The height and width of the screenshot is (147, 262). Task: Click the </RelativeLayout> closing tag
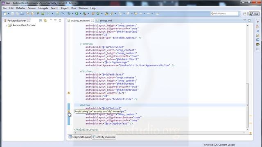click(86, 130)
